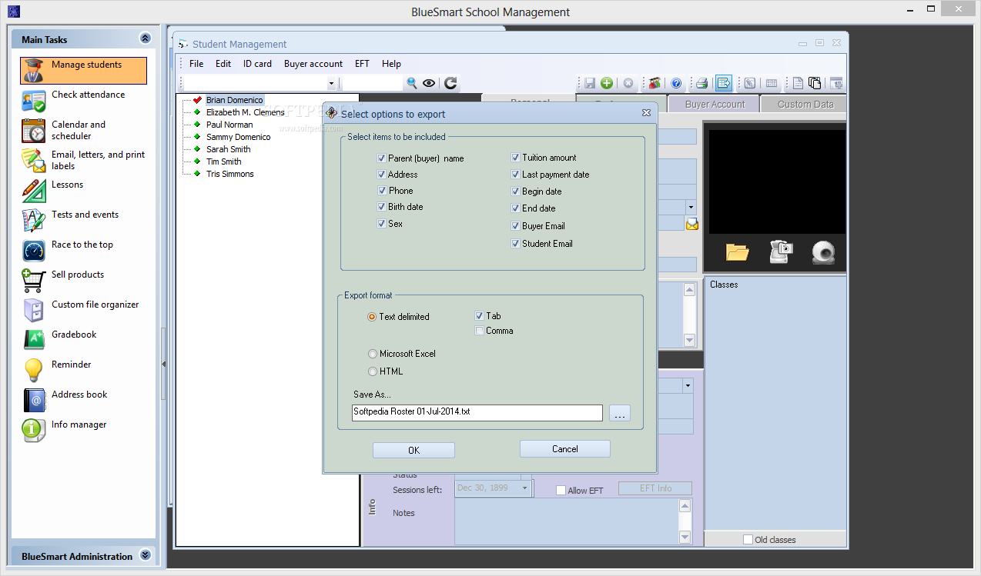Open dropdown above the email envelope icon
The image size is (981, 576).
click(x=691, y=207)
